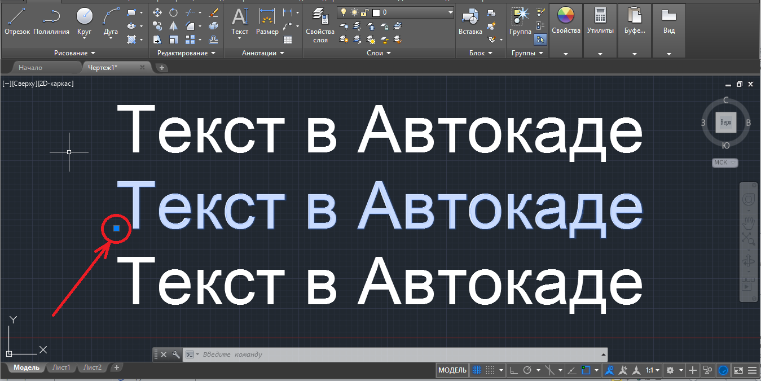Image resolution: width=761 pixels, height=381 pixels.
Task: Click the Верх face of ViewCube
Action: (726, 122)
